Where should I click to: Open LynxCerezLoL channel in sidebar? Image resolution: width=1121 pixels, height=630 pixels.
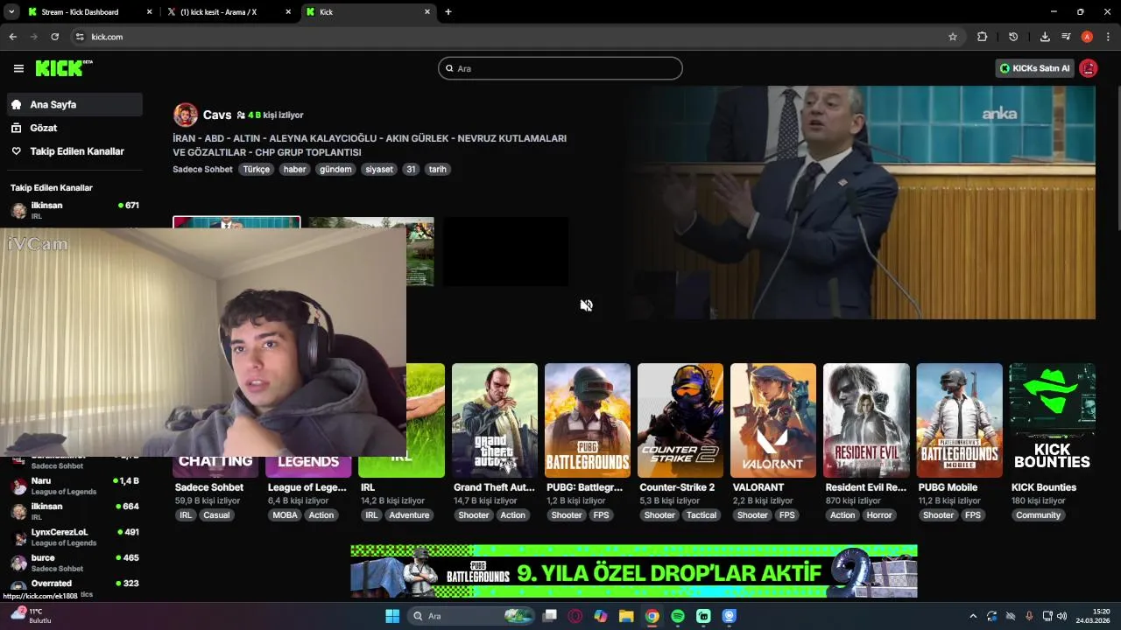(x=74, y=537)
